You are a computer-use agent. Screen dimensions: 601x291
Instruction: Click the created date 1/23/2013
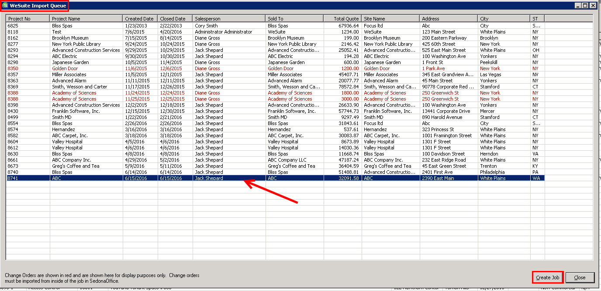pyautogui.click(x=136, y=26)
